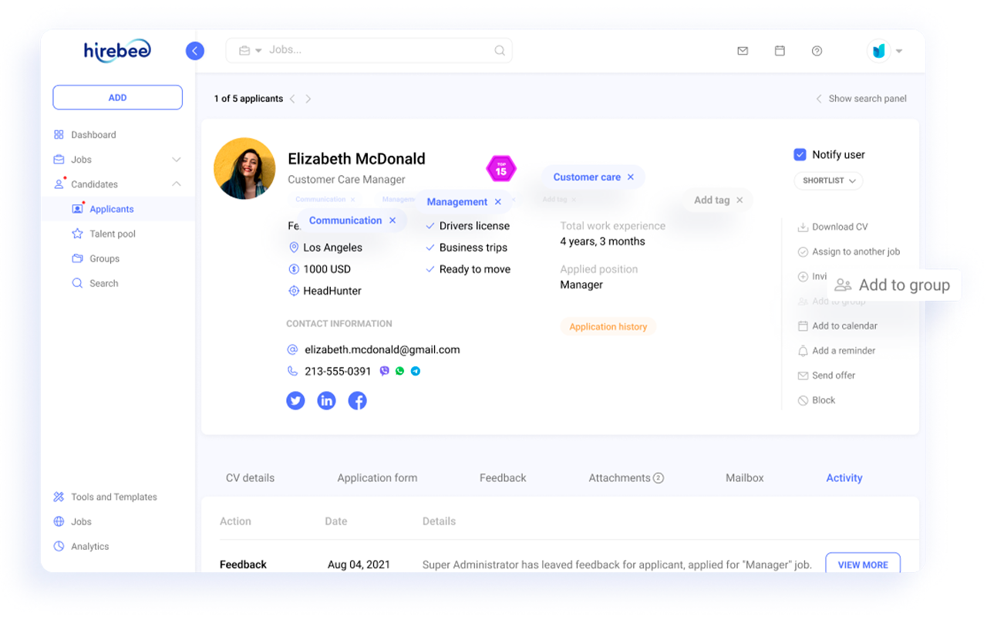This screenshot has height=617, width=987.
Task: Open help using the question mark icon
Action: point(817,50)
